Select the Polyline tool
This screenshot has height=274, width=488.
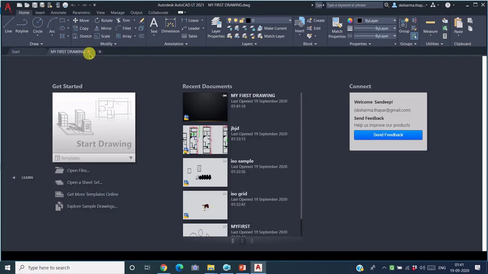(x=22, y=26)
